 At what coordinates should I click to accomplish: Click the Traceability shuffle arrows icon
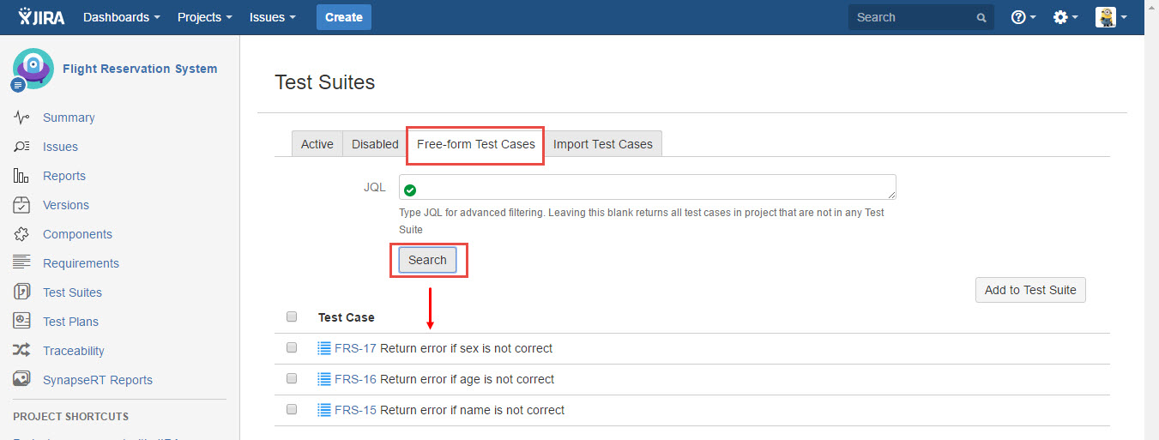(22, 351)
